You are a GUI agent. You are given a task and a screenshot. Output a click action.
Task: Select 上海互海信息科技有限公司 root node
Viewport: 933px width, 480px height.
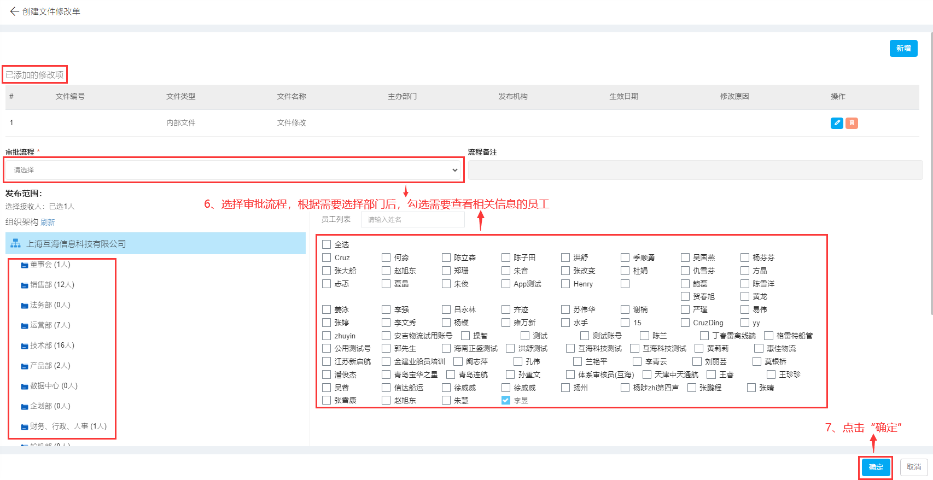tap(155, 243)
